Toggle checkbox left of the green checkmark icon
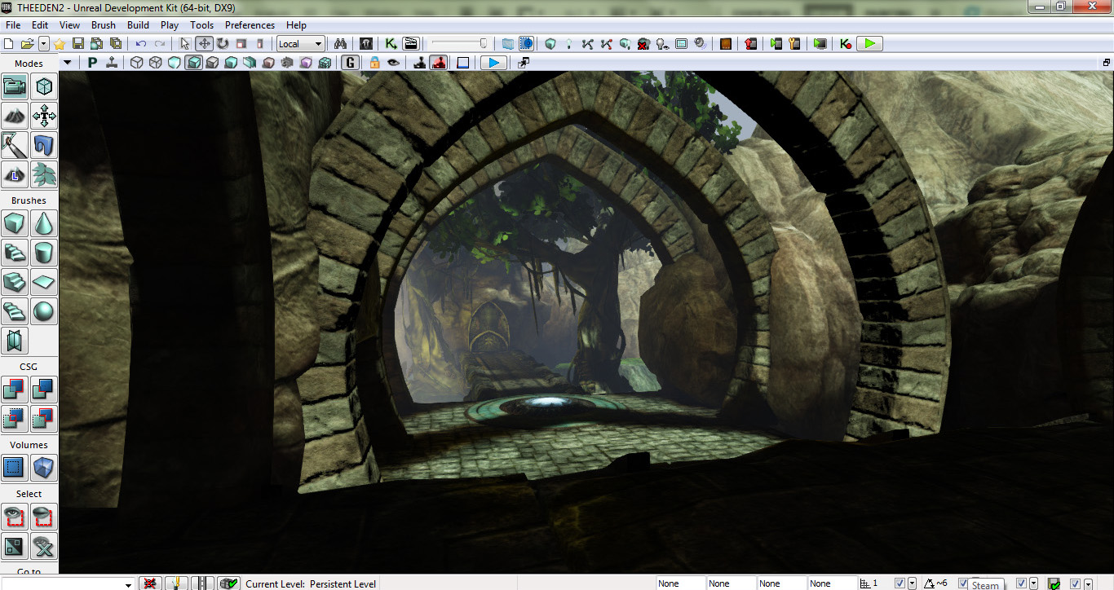 1021,583
